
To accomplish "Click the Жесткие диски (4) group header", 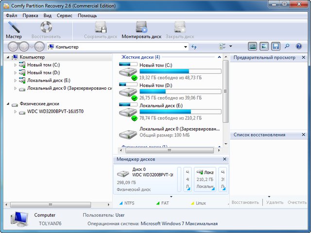I will tap(140, 57).
